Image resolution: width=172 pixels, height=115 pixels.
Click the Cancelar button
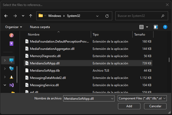point(155,106)
